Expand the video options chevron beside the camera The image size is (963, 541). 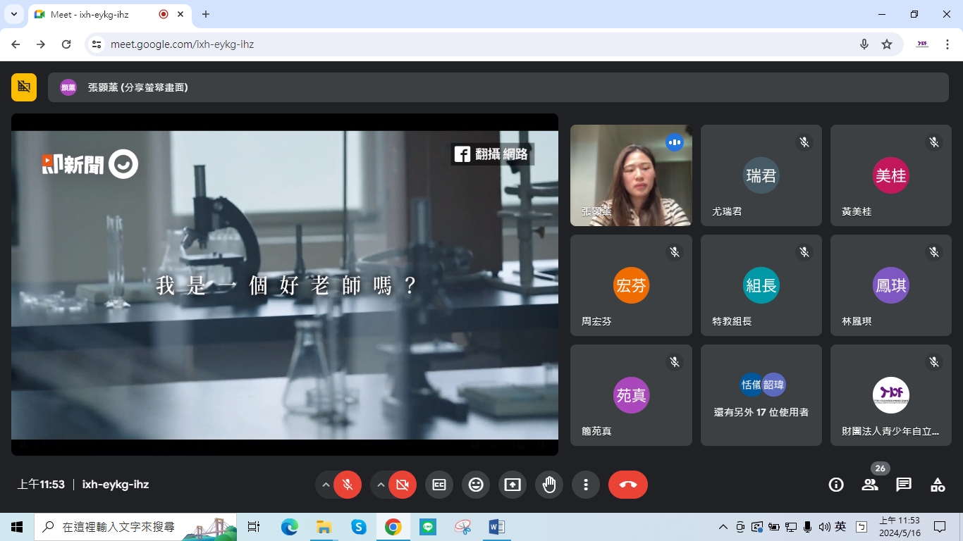381,485
